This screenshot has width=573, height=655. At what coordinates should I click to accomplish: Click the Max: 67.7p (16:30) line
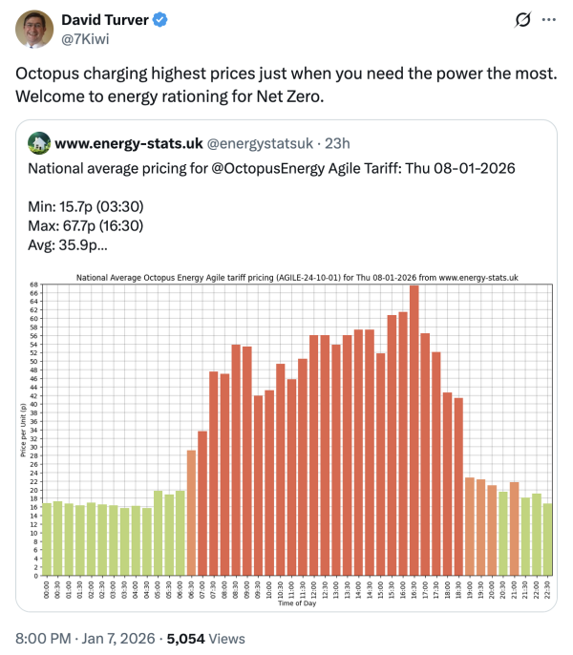(86, 225)
